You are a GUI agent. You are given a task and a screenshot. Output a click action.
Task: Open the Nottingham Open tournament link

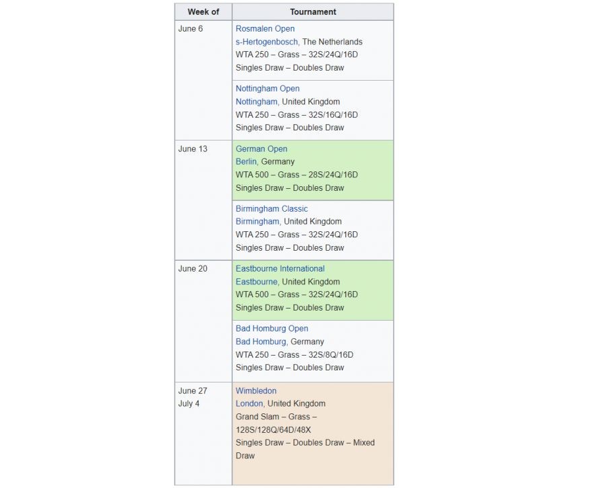[267, 89]
